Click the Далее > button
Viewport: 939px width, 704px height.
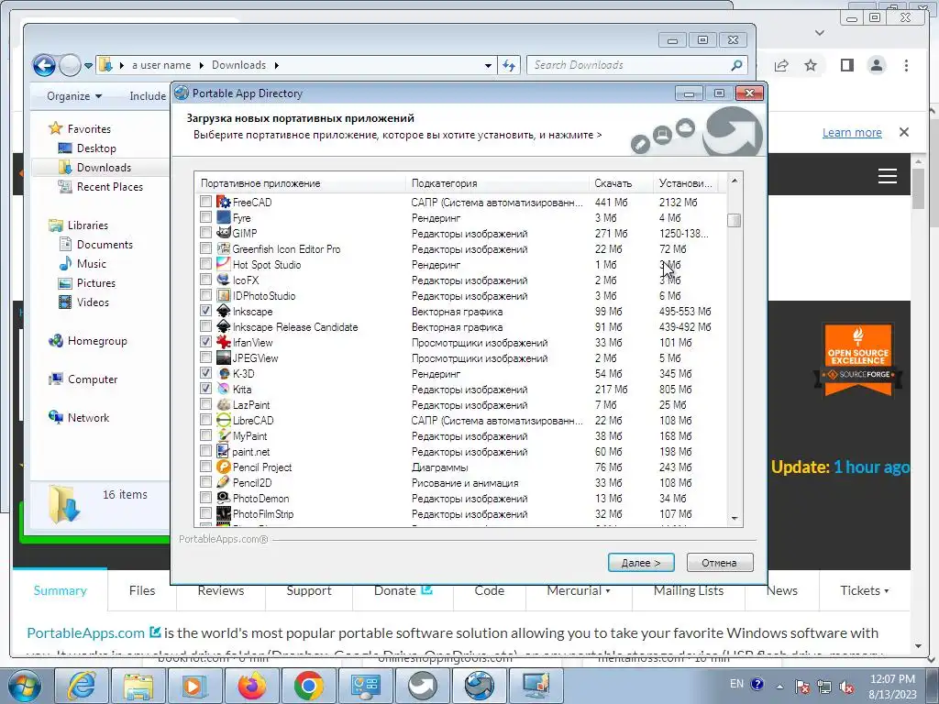(x=641, y=563)
